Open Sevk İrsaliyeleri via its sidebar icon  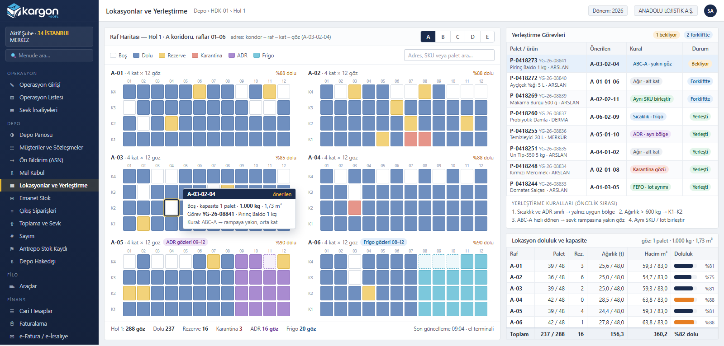tap(12, 110)
